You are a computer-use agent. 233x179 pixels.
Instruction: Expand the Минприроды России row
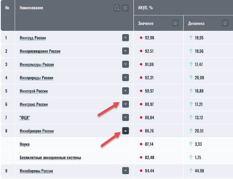pos(126,78)
